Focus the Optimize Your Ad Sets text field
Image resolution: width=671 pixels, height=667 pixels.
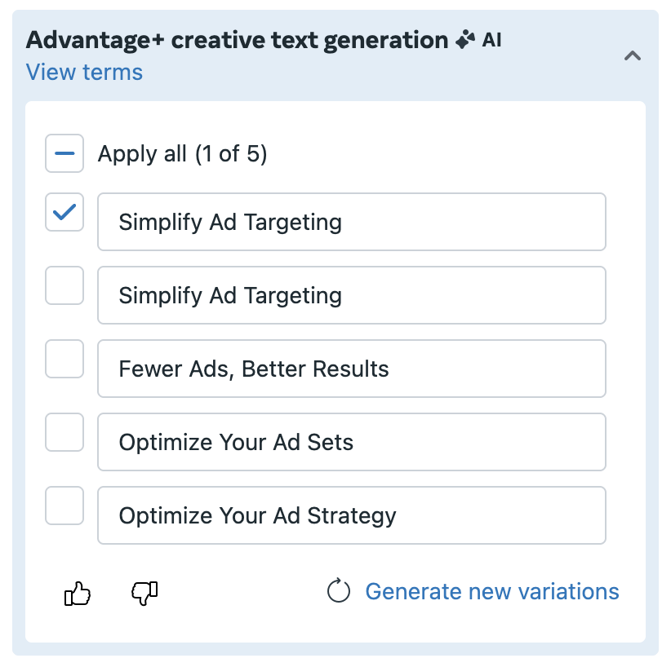coord(352,442)
